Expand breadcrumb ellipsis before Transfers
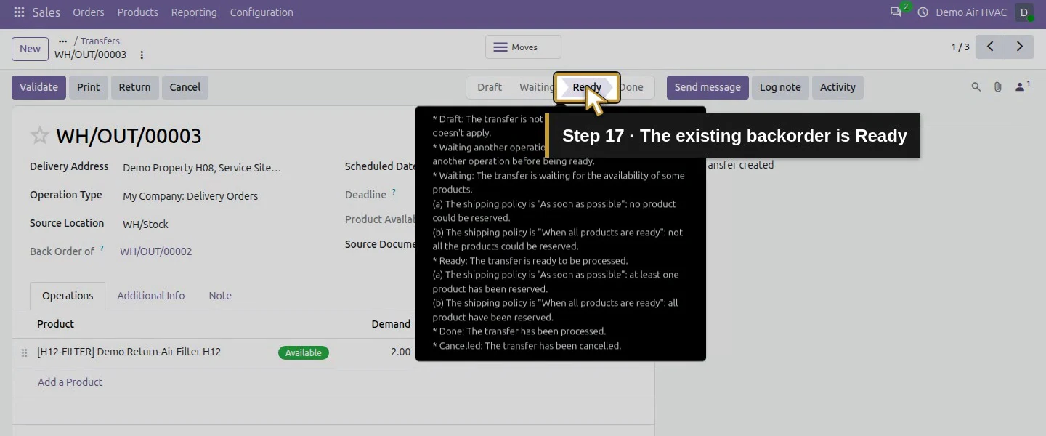1046x436 pixels. coord(62,41)
